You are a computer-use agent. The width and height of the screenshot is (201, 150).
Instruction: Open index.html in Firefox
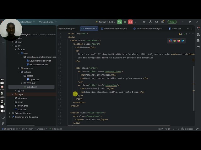pos(179,41)
